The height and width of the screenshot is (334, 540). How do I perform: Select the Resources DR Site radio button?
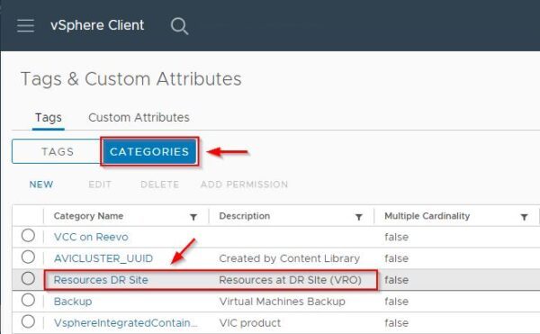coord(28,278)
